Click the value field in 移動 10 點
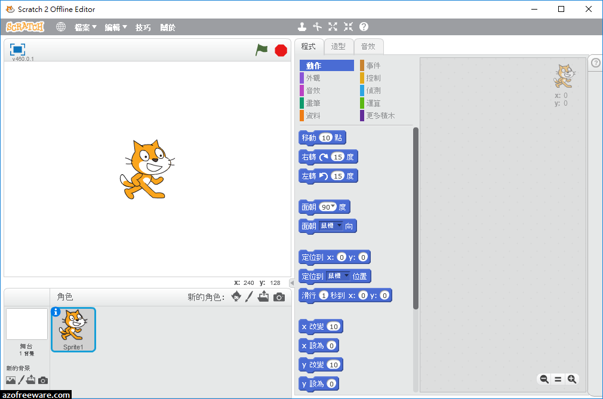This screenshot has width=603, height=399. click(326, 138)
